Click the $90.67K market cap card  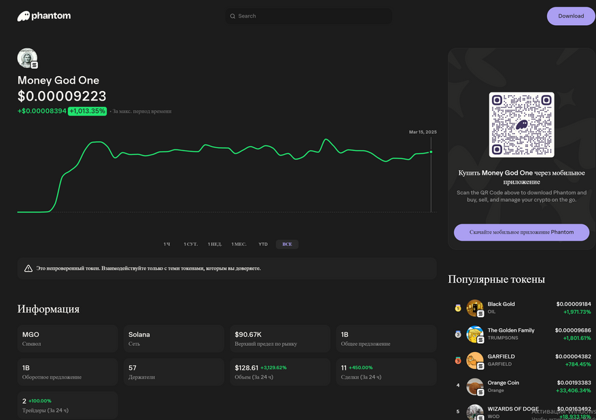click(x=280, y=338)
